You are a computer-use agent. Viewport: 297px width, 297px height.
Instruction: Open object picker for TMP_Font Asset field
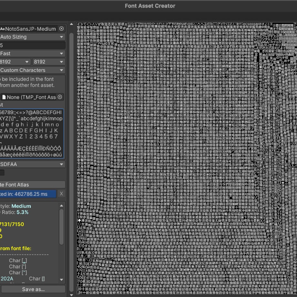(x=60, y=97)
